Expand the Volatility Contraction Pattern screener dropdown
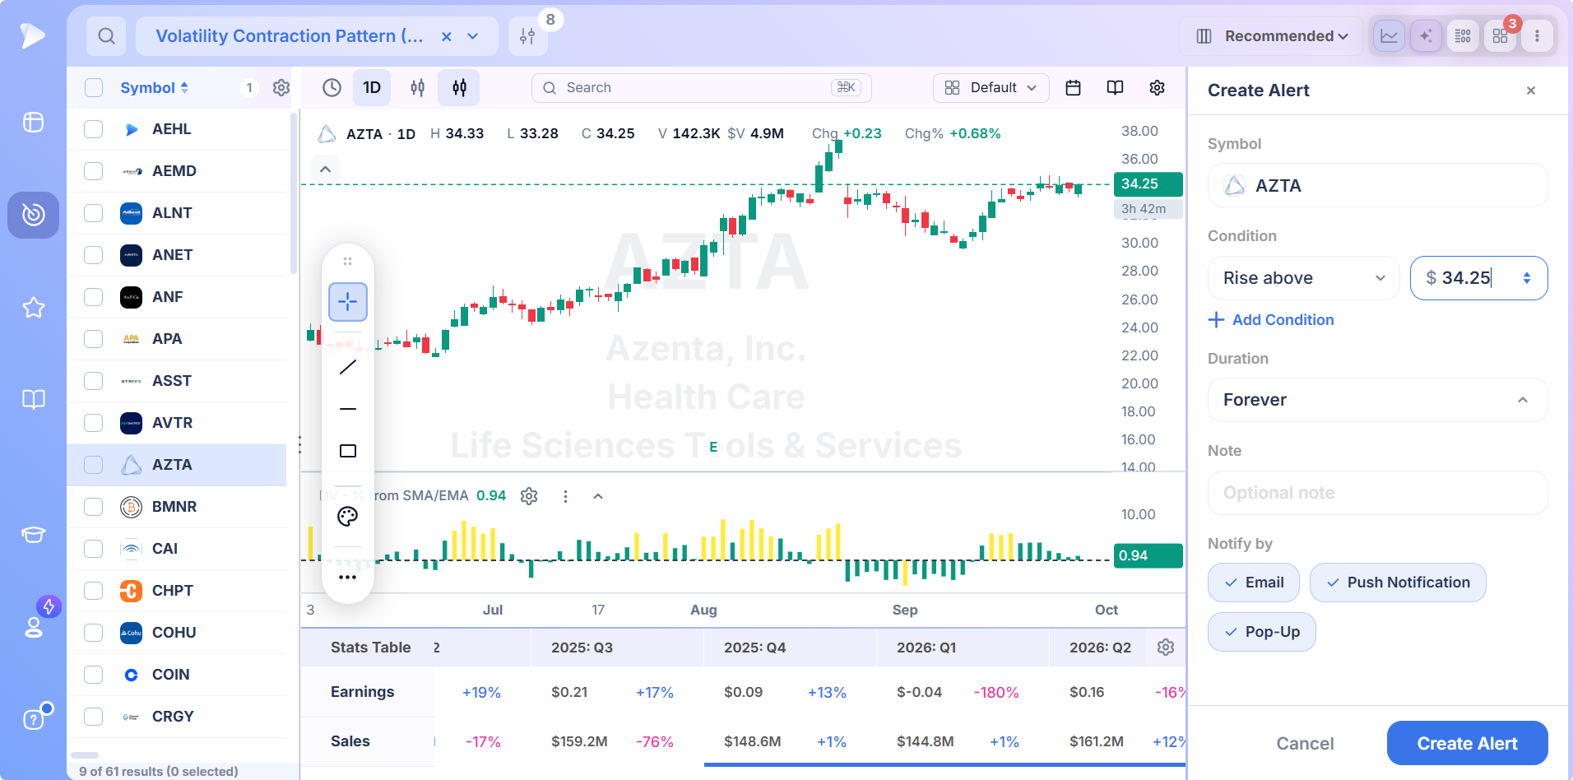 click(x=473, y=36)
